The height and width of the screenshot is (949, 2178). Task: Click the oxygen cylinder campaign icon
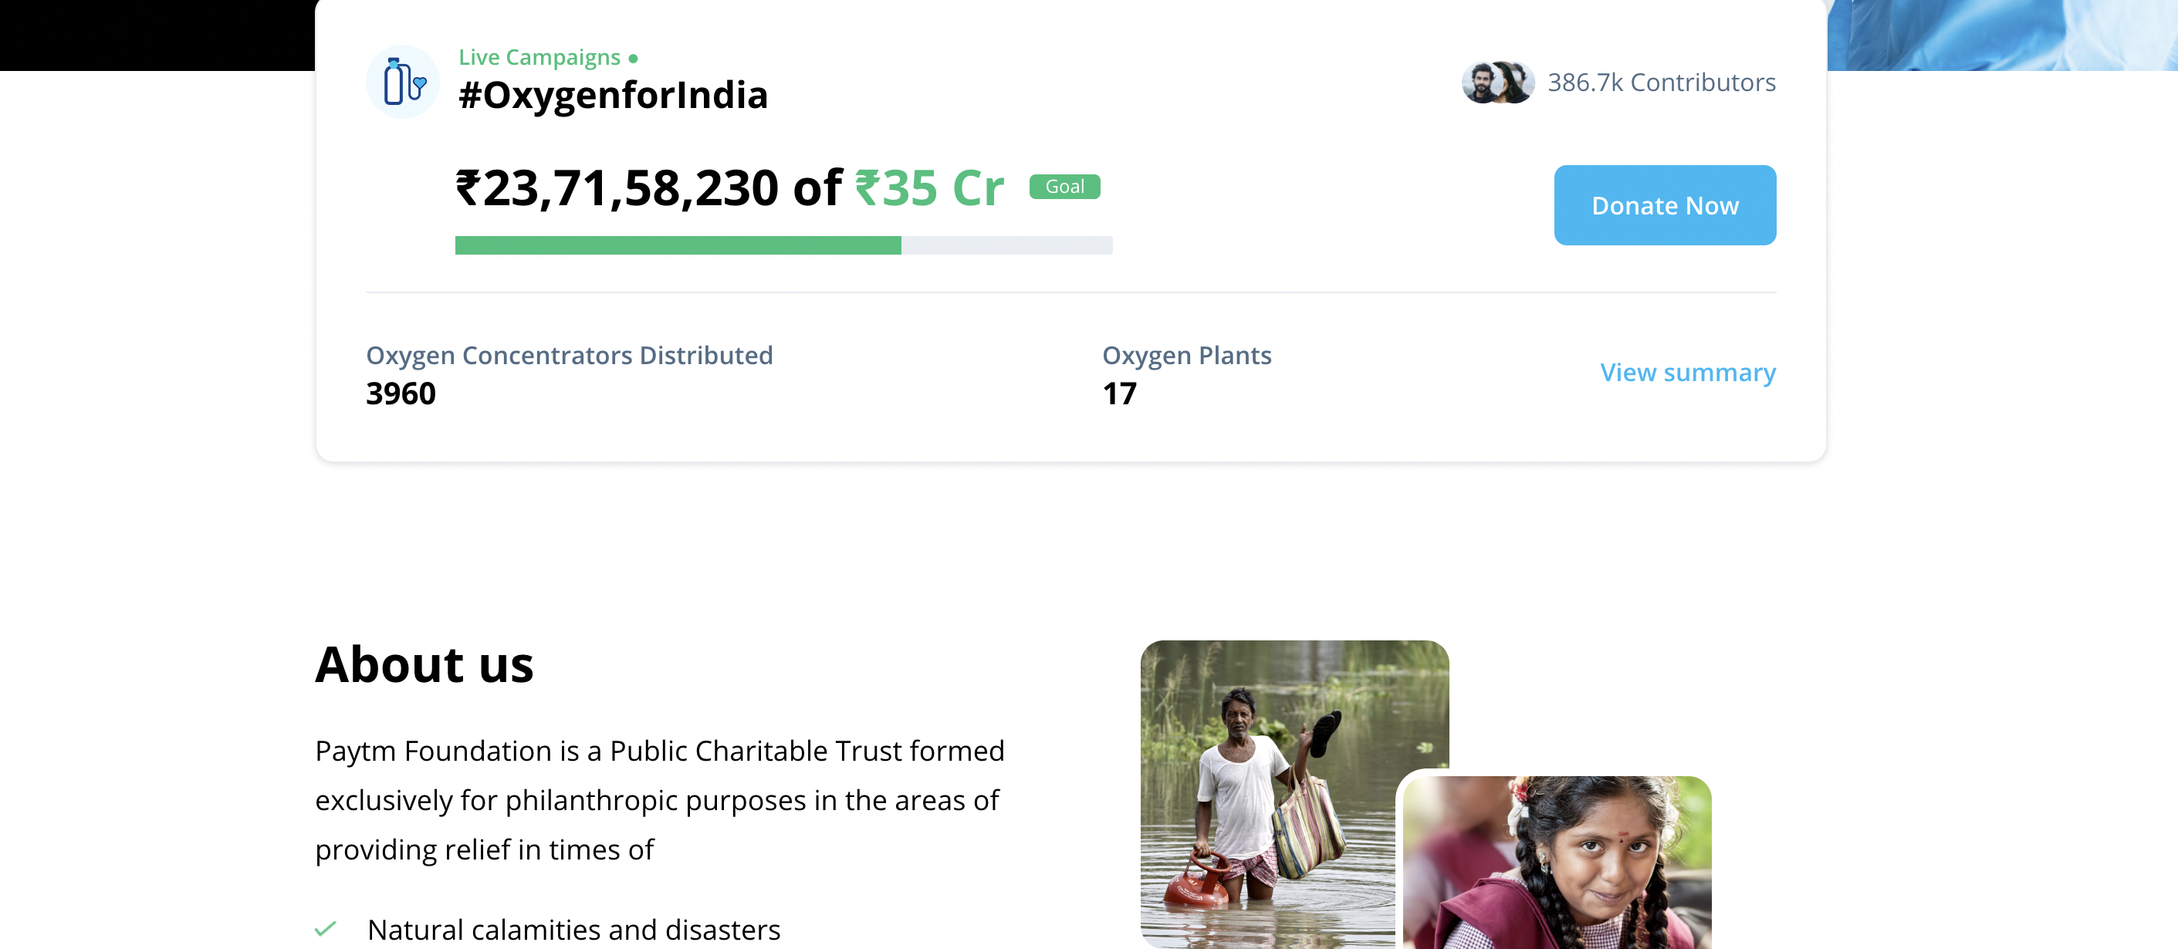[402, 82]
